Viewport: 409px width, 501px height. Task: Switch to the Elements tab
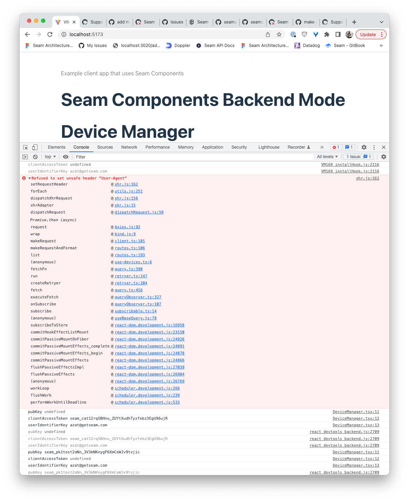(x=57, y=147)
